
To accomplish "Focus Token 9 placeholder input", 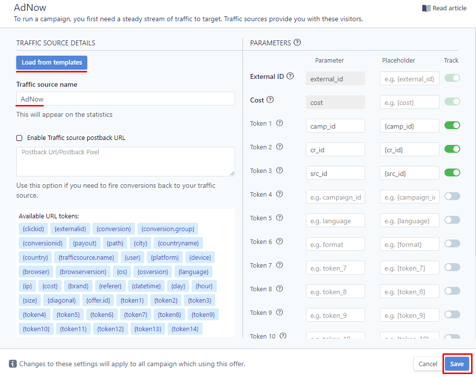I will 409,315.
